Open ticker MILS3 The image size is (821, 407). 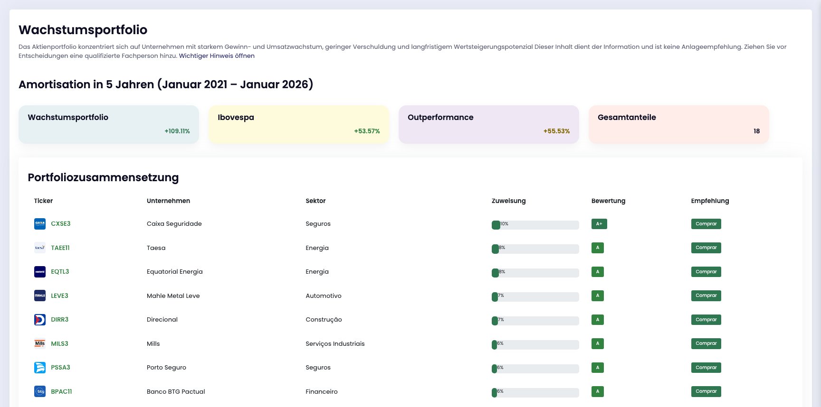[x=60, y=343]
